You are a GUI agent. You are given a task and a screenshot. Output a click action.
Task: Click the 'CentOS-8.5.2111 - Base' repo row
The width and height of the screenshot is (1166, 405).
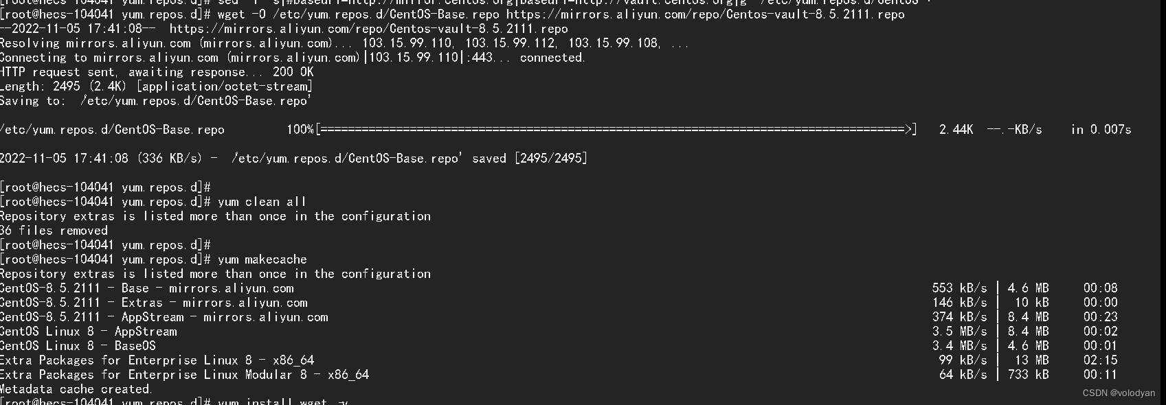click(559, 288)
